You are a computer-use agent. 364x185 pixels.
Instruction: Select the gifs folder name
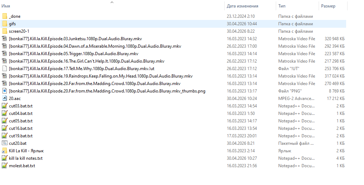click(12, 23)
